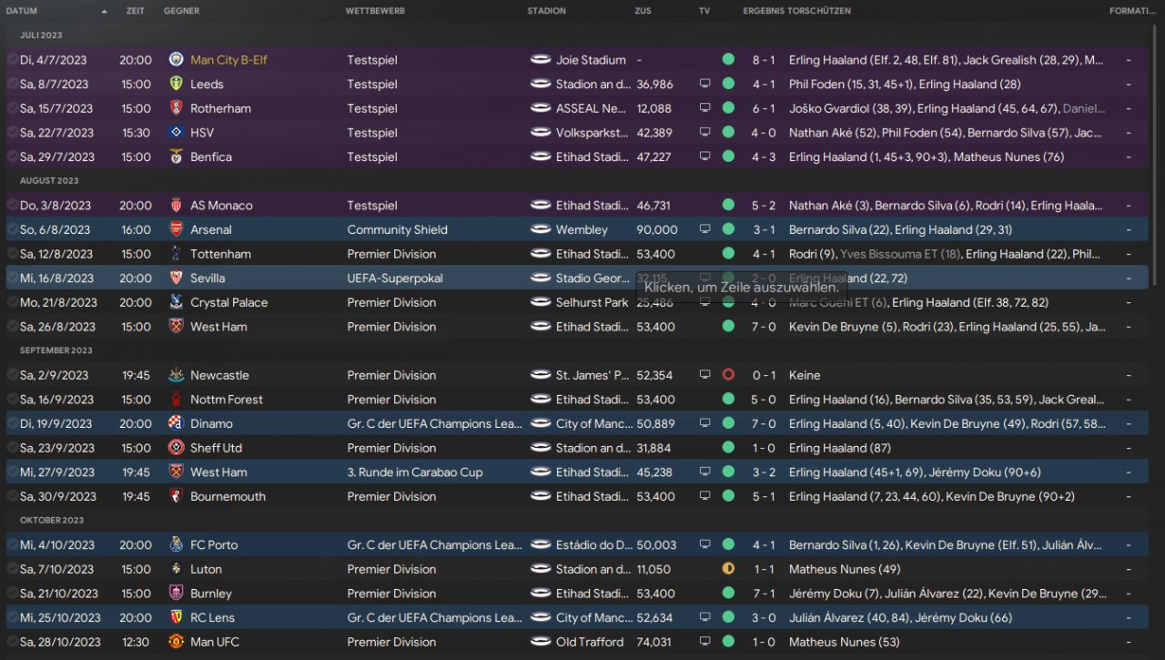Open the 3. Runde im Carabao Cup link

click(415, 472)
